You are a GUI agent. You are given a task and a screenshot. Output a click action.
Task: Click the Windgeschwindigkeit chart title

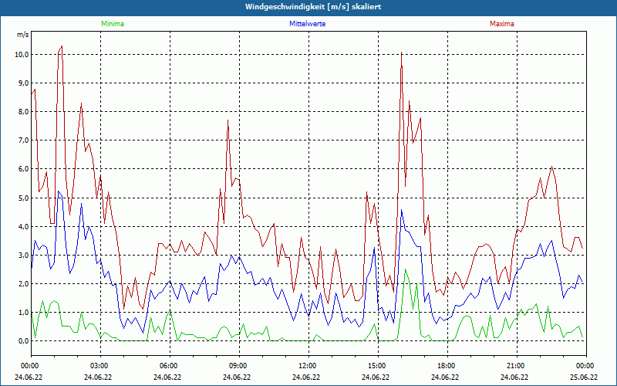click(x=312, y=6)
